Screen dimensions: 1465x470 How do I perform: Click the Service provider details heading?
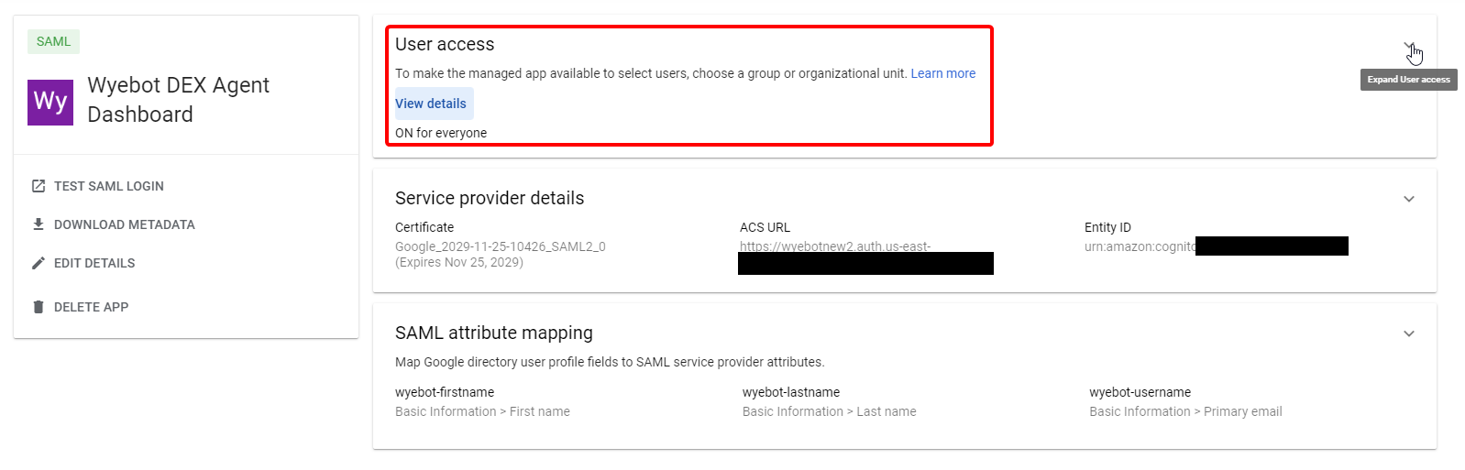click(490, 198)
